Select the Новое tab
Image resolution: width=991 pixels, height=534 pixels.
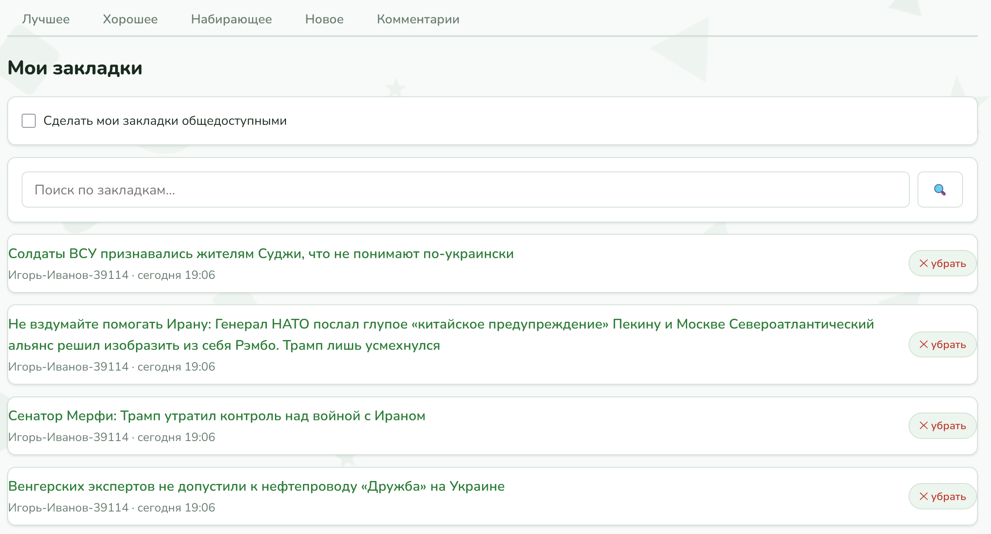[x=324, y=19]
